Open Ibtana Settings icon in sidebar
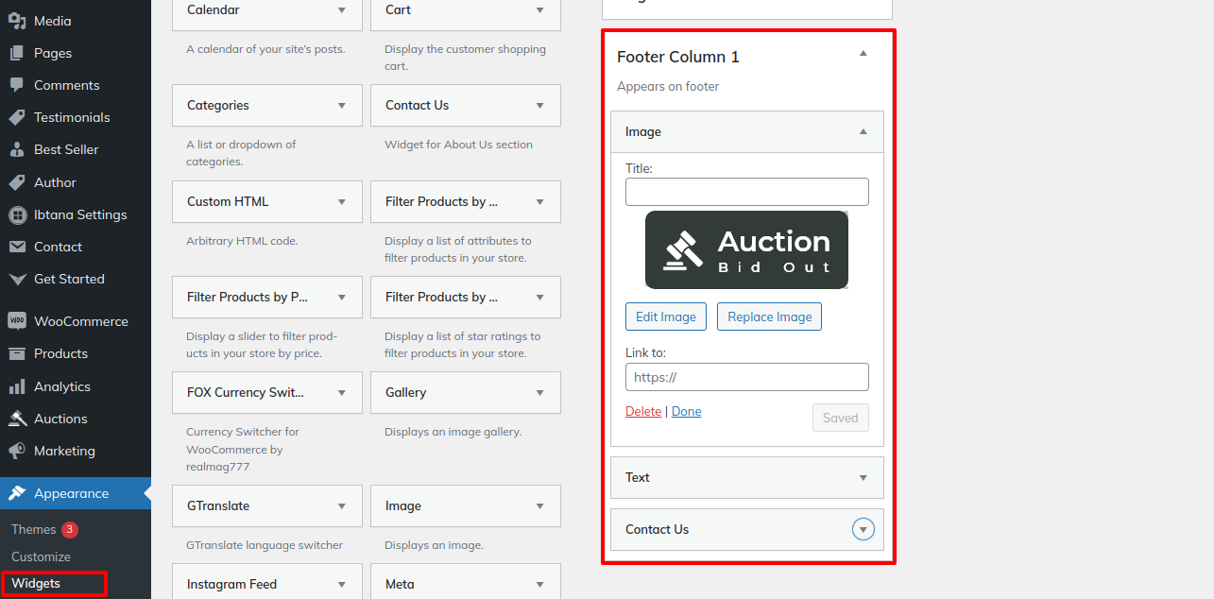The width and height of the screenshot is (1214, 599). click(17, 215)
